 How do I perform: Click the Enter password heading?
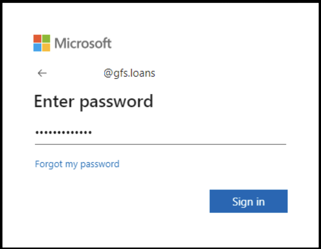[93, 102]
